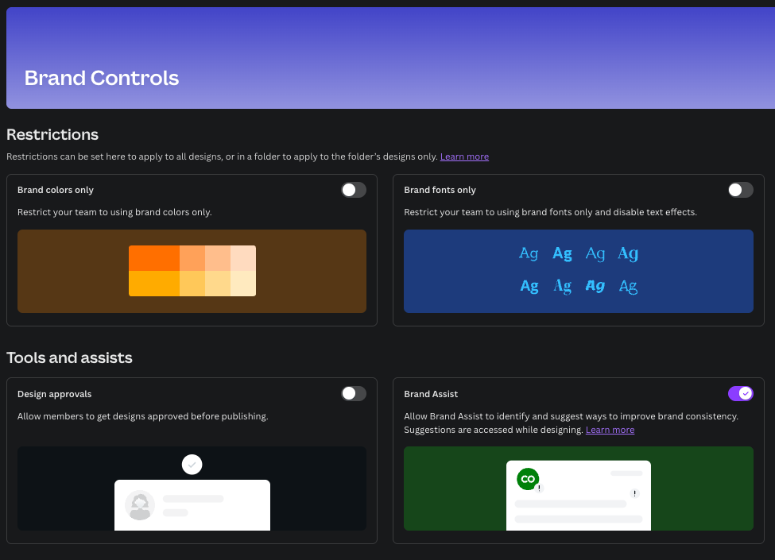Select the bold Ag sample second in top row
The width and height of the screenshot is (775, 560).
562,253
